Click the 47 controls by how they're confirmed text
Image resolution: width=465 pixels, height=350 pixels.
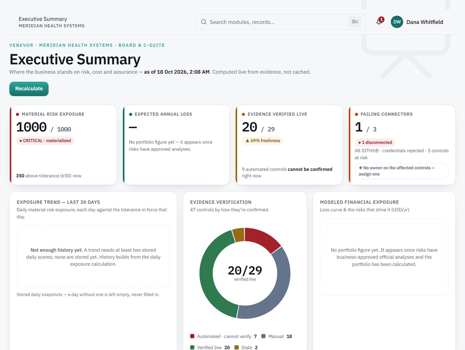[x=230, y=210]
